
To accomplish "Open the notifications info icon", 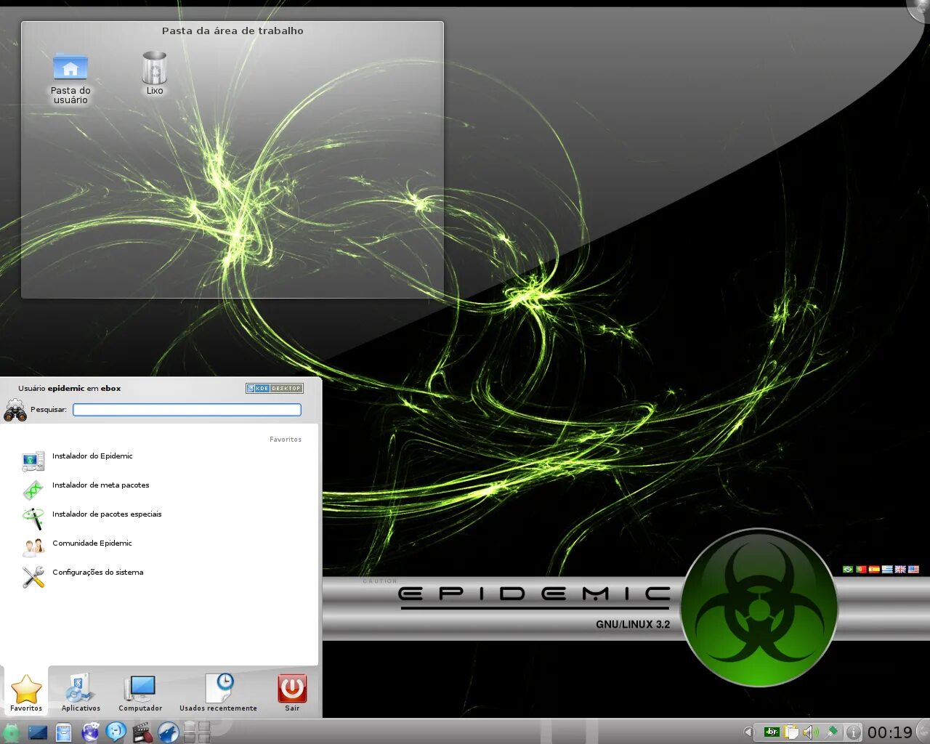I will 854,732.
